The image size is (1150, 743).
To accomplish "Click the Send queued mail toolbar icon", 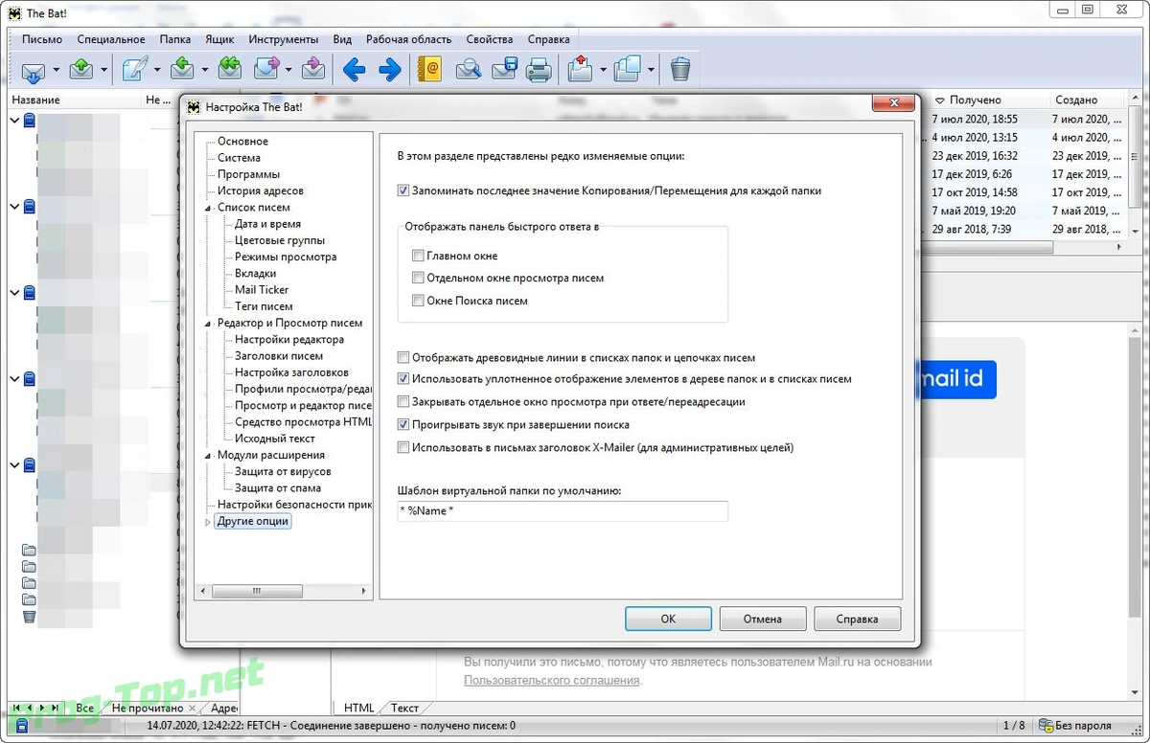I will 82,70.
